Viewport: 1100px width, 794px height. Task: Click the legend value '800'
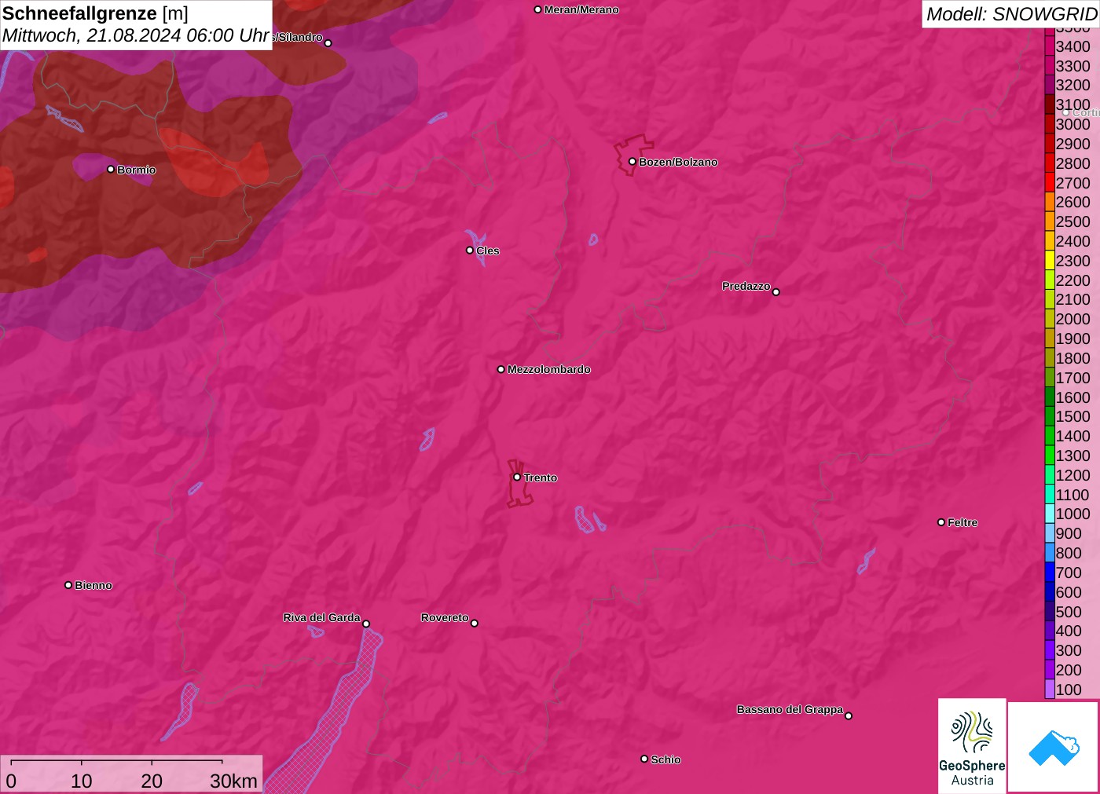(x=1069, y=553)
